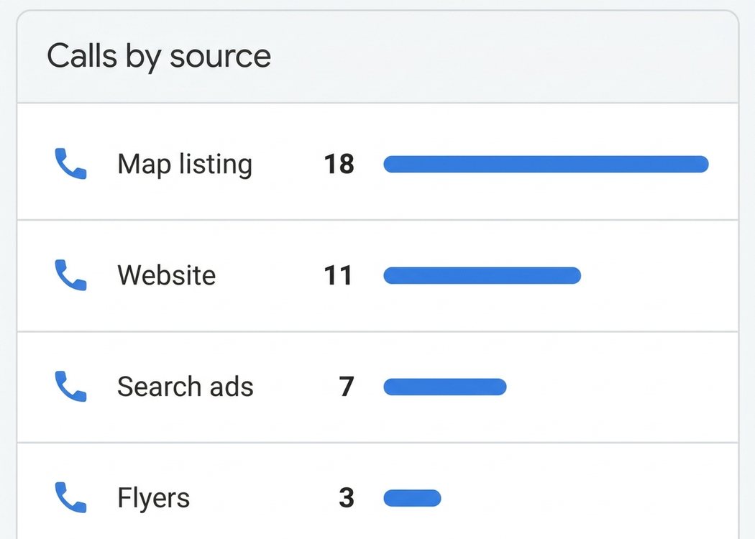Screen dimensions: 755x539
Task: Click the blue bar for Map listing
Action: [546, 164]
